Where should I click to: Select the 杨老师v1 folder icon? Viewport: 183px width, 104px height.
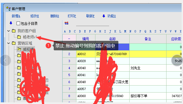19,37
